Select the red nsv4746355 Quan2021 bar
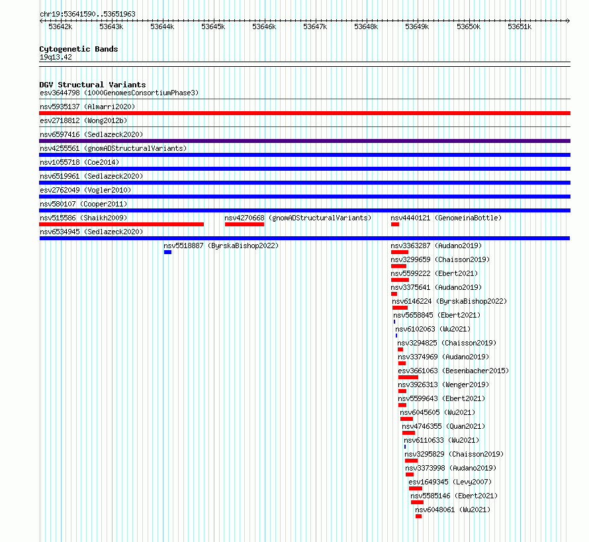The width and height of the screenshot is (589, 542). pyautogui.click(x=409, y=433)
